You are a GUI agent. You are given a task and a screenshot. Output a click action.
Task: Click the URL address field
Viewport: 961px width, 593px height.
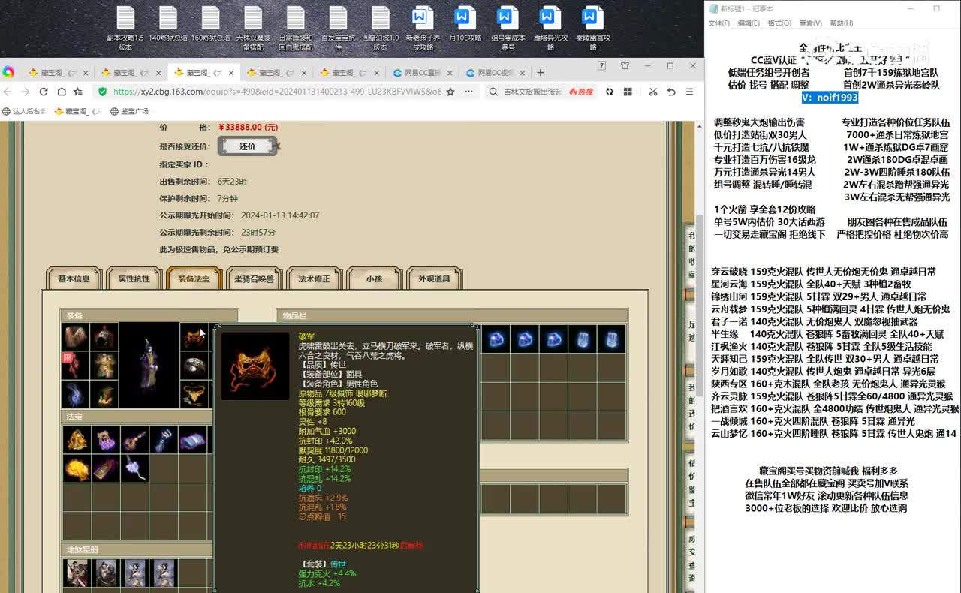(x=276, y=92)
